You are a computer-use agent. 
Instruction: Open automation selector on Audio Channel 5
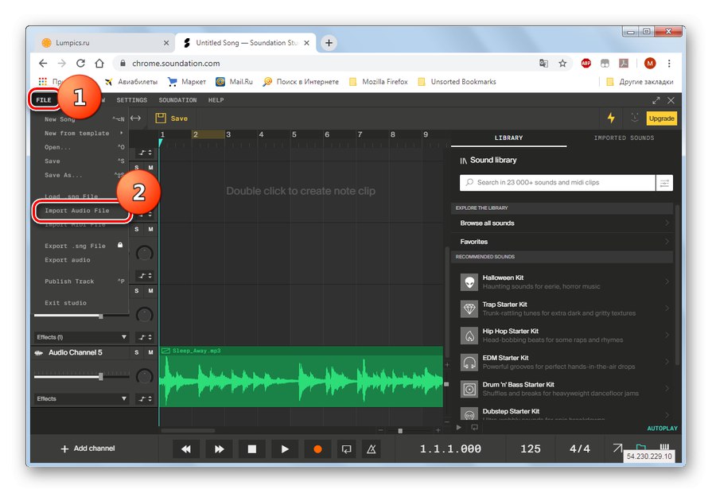[146, 398]
